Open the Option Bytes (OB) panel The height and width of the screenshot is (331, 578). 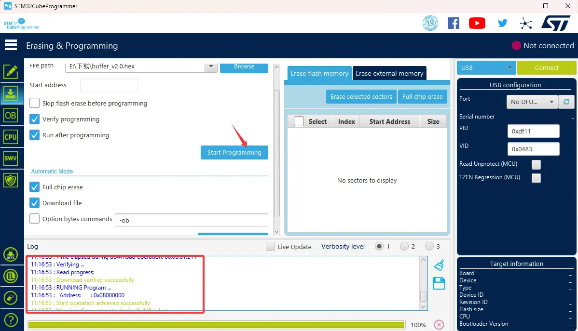pos(11,116)
